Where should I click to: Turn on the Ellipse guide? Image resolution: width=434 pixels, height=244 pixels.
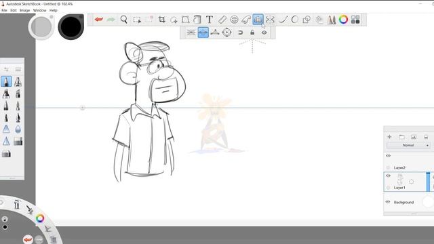point(234,20)
